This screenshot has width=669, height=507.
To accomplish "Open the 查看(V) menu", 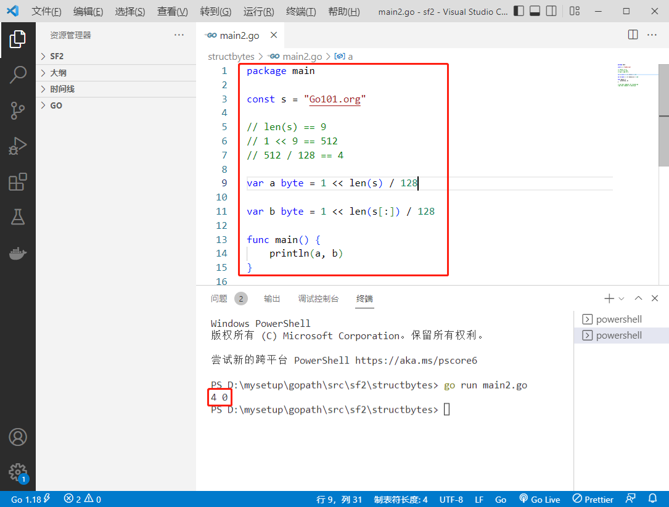I will (173, 12).
